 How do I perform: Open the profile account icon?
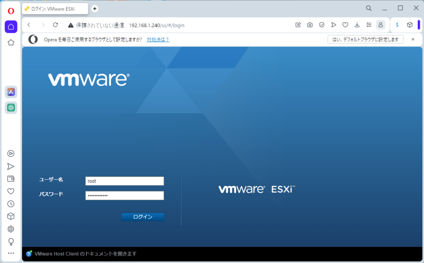click(381, 25)
